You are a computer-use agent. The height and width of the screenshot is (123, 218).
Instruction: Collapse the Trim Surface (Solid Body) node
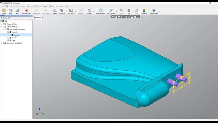pyautogui.click(x=4, y=29)
